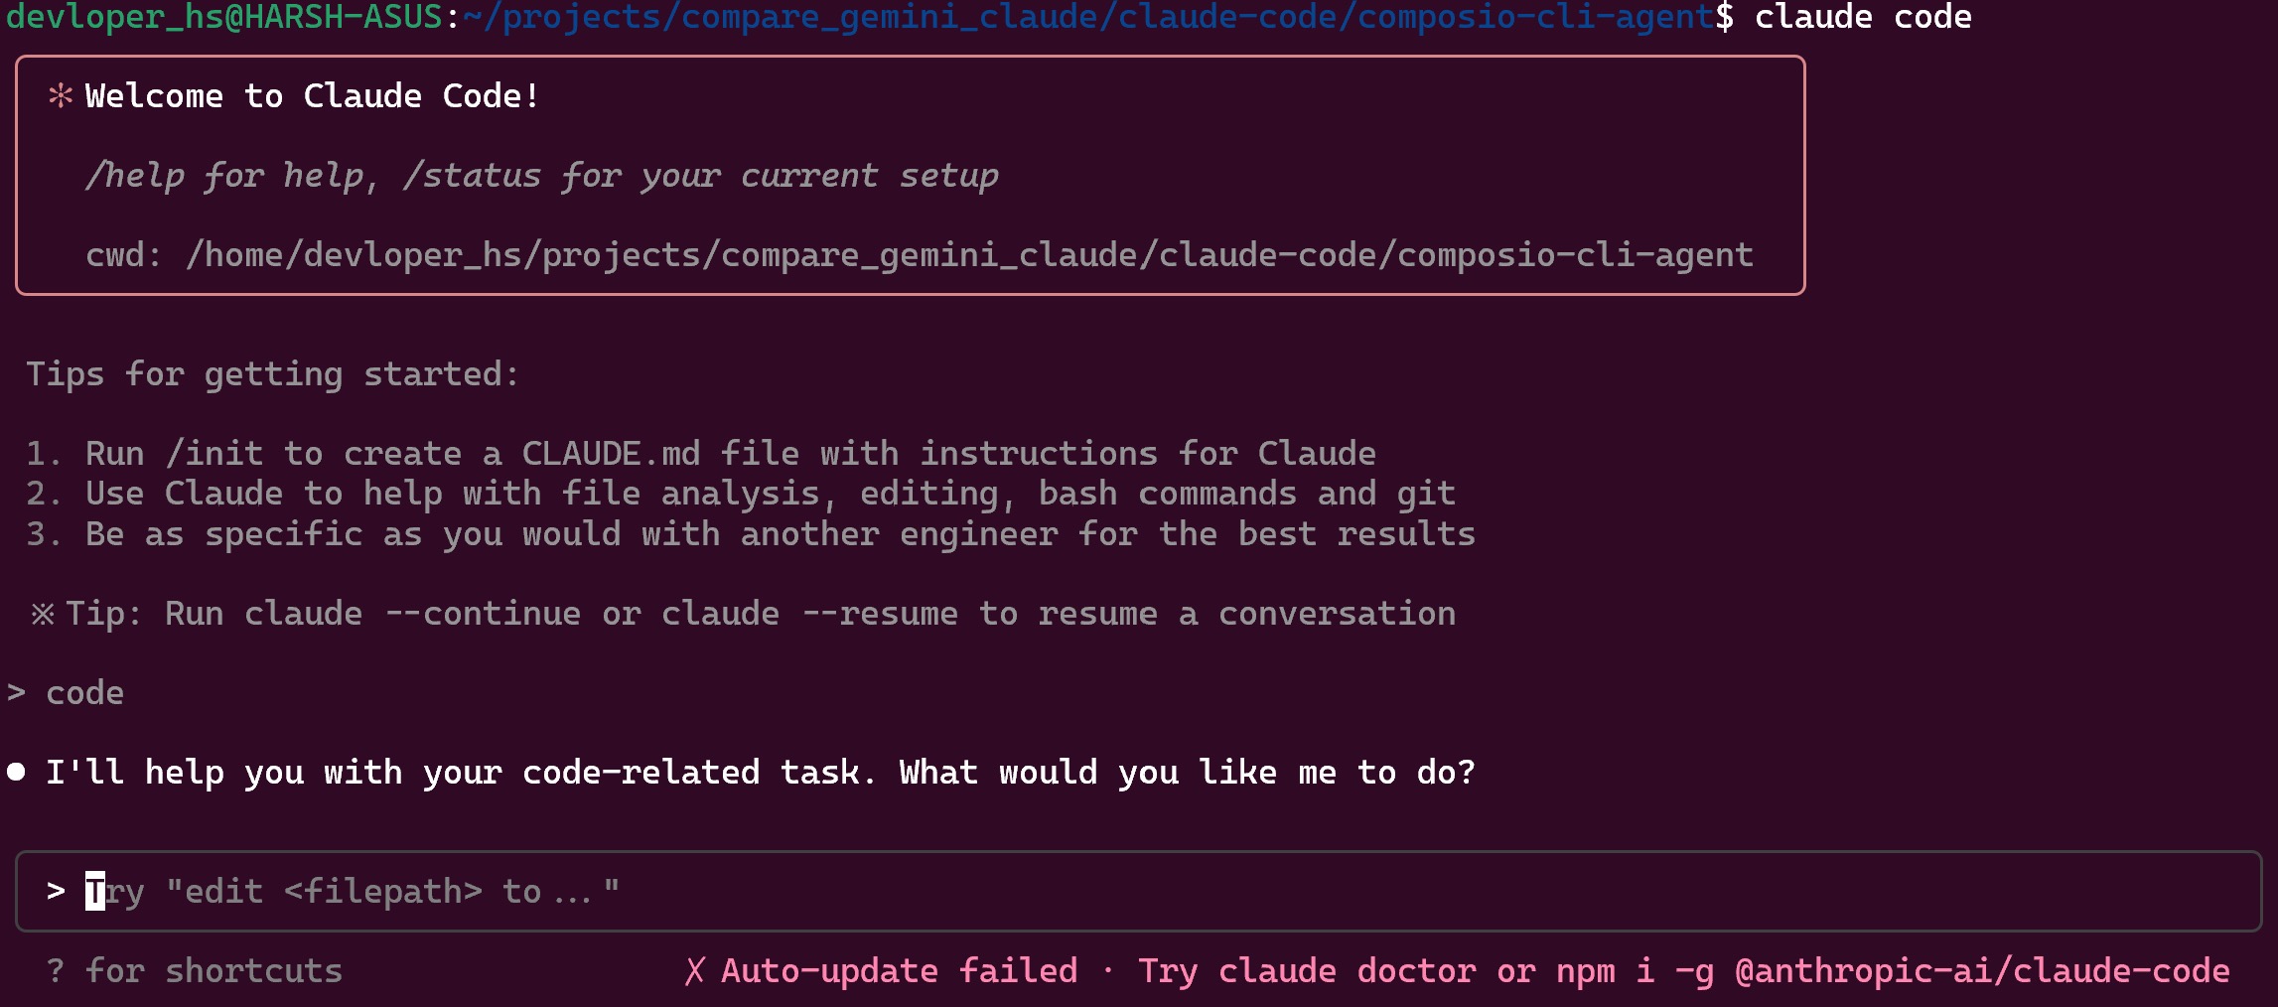2278x1007 pixels.
Task: Click the cwd path in welcome box
Action: [x=969, y=255]
